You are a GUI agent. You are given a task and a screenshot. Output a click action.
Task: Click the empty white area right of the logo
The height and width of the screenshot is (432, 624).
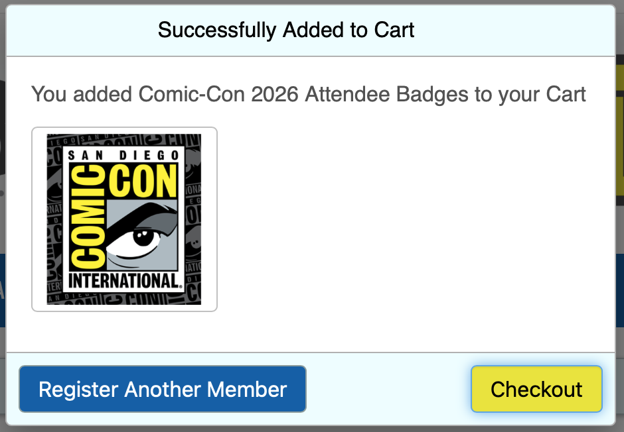click(412, 219)
